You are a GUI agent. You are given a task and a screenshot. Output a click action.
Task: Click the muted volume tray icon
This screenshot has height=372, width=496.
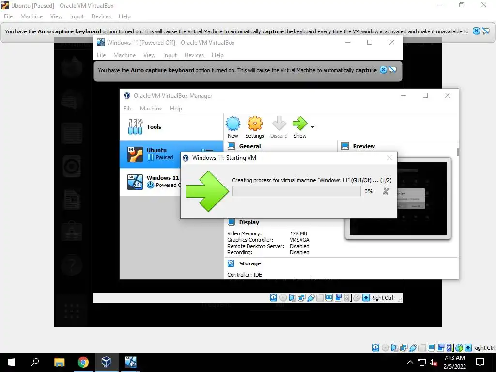[x=433, y=362]
